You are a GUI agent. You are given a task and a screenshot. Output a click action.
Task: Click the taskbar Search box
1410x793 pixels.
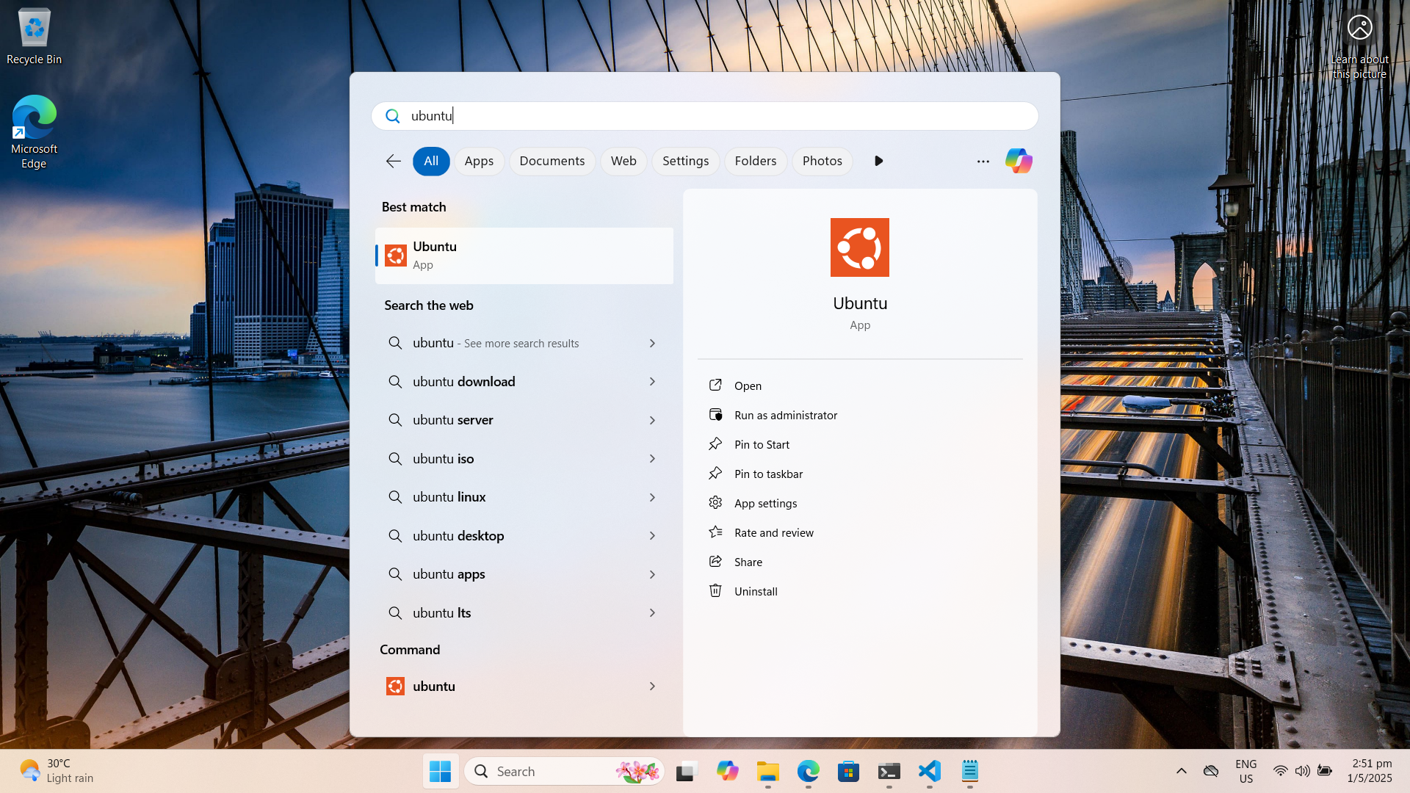565,771
